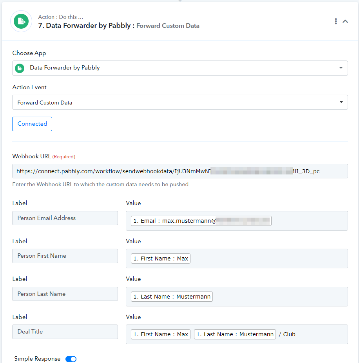The height and width of the screenshot is (363, 359).
Task: Select First Name tag in Person First Name value
Action: pyautogui.click(x=161, y=258)
